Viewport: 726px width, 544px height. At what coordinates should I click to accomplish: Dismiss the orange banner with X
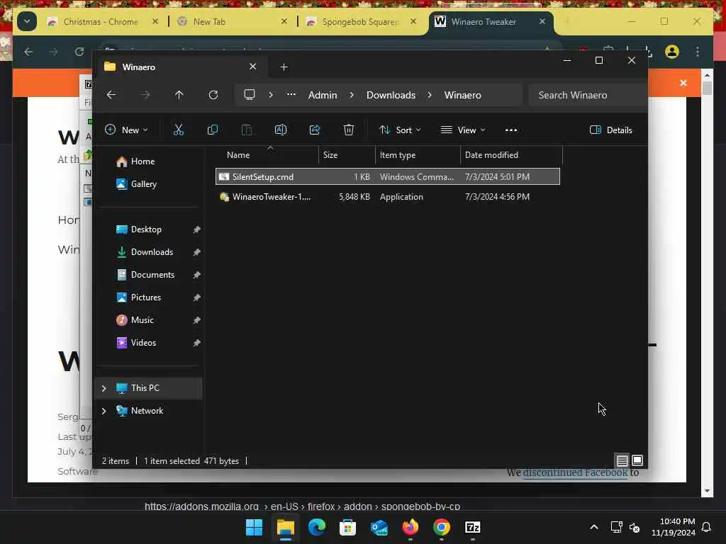pos(683,83)
